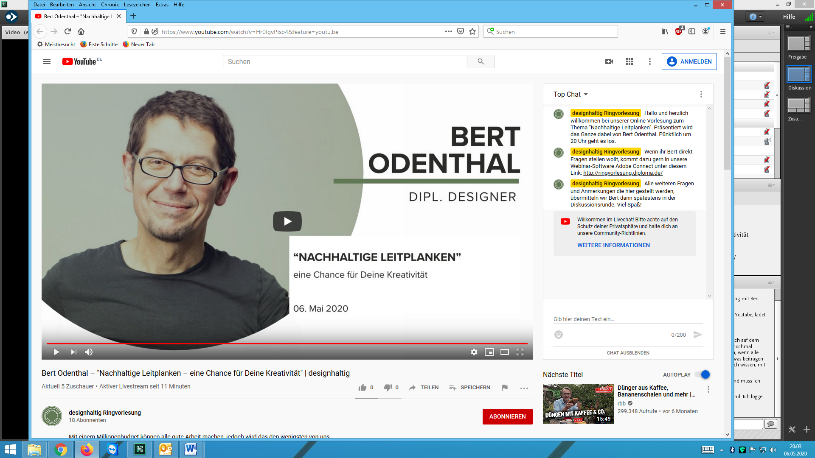Image resolution: width=815 pixels, height=458 pixels.
Task: Open more actions menu below the video
Action: 524,388
